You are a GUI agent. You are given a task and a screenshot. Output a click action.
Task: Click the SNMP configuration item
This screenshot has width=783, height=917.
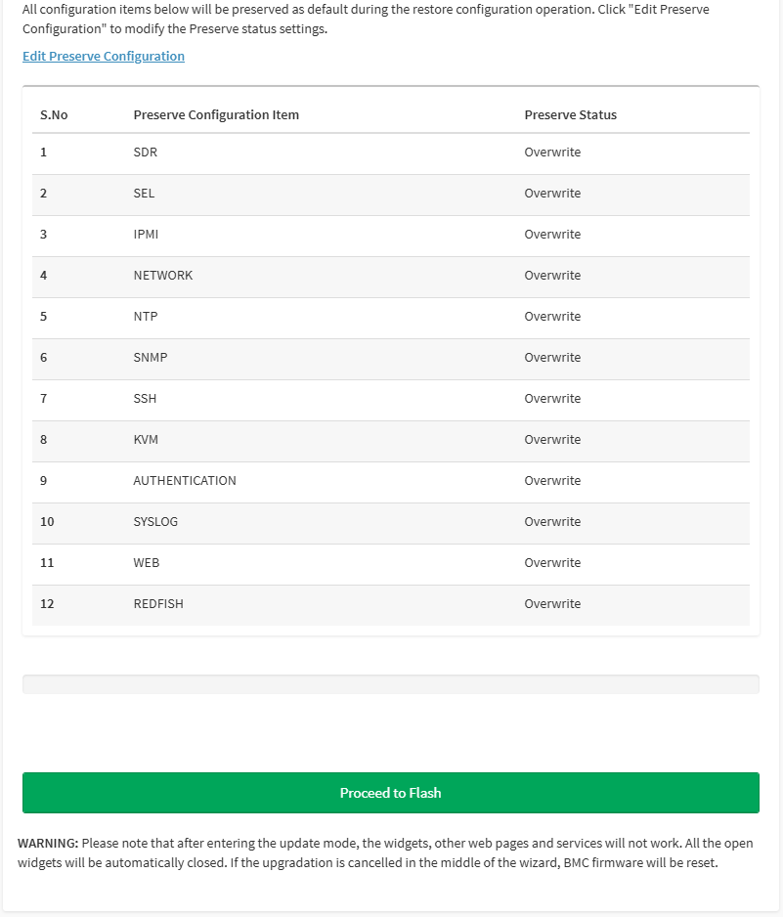151,358
